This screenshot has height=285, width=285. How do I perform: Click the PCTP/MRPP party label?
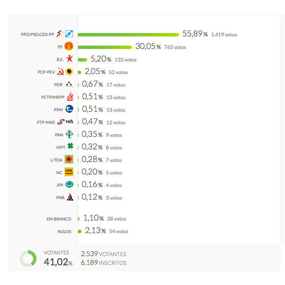tap(53, 97)
